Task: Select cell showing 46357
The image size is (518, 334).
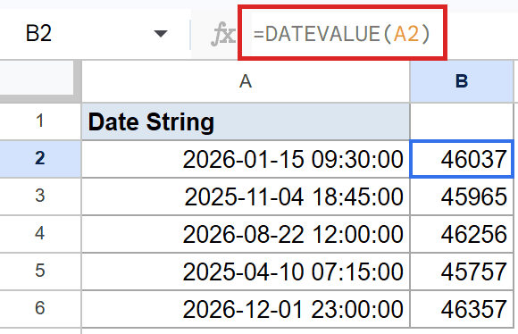Action: 462,309
